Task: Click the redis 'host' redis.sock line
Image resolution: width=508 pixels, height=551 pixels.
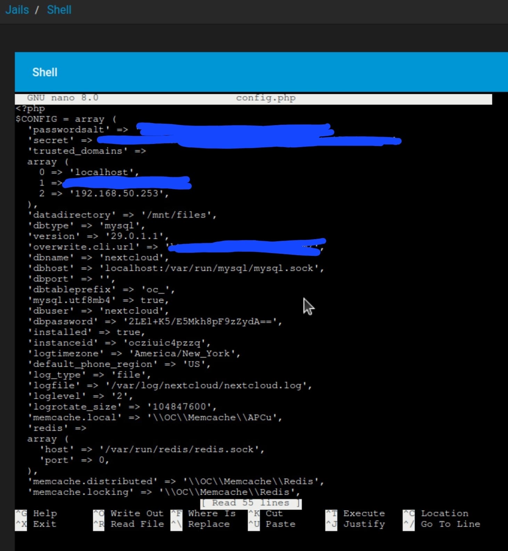Action: (x=152, y=449)
